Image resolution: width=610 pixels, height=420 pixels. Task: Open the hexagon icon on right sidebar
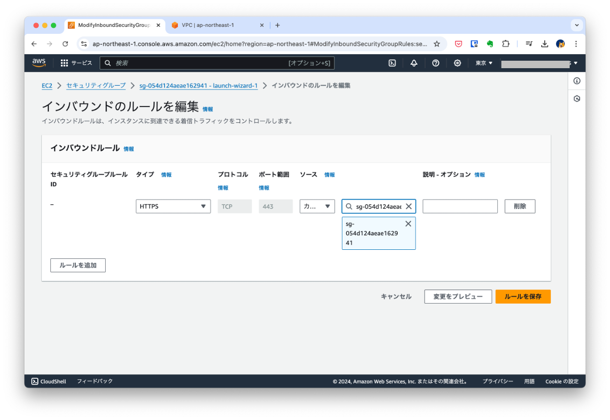pos(577,99)
